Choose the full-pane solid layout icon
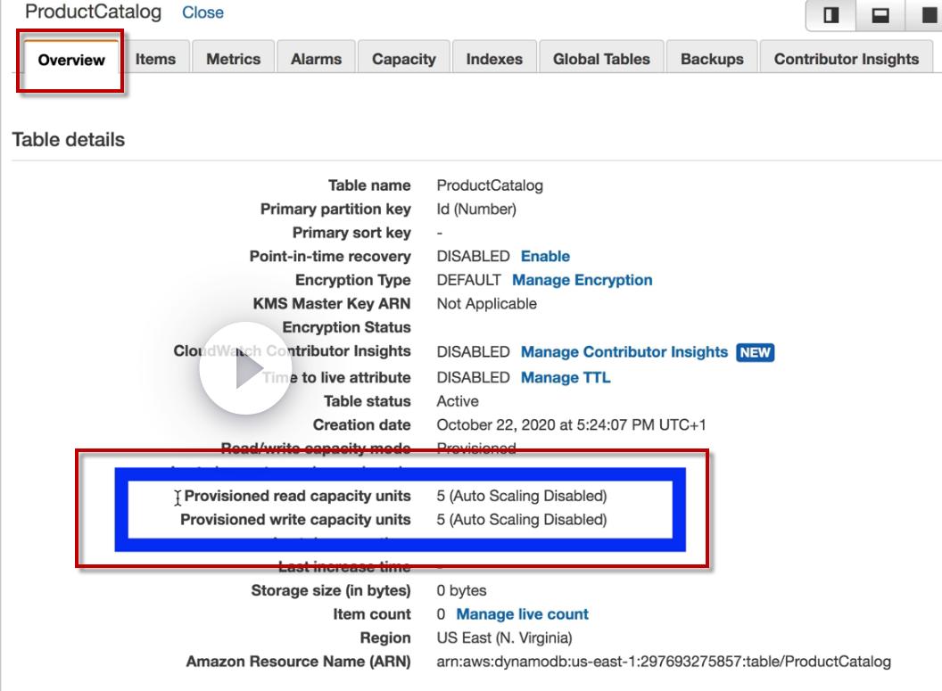Image resolution: width=942 pixels, height=691 pixels. click(x=926, y=16)
